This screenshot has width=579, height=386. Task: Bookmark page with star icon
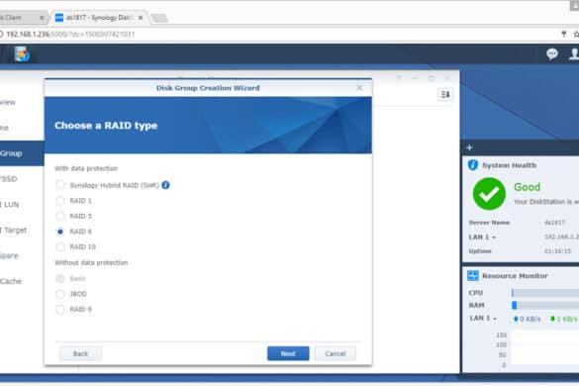(x=576, y=34)
